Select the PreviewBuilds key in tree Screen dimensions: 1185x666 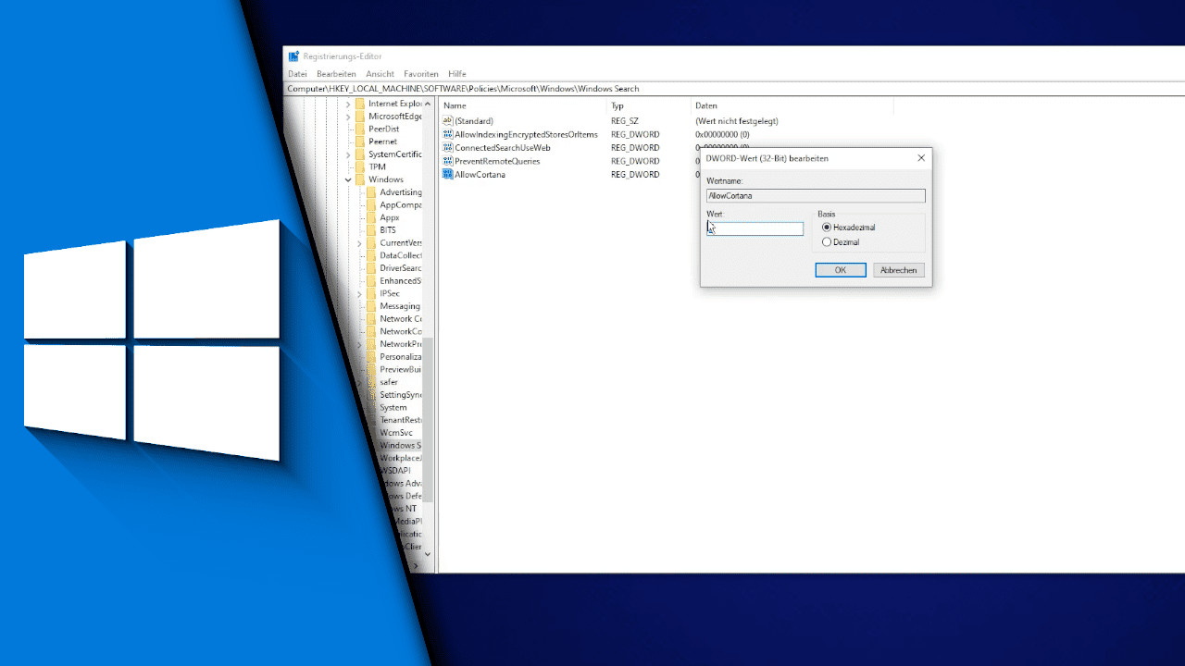point(401,370)
